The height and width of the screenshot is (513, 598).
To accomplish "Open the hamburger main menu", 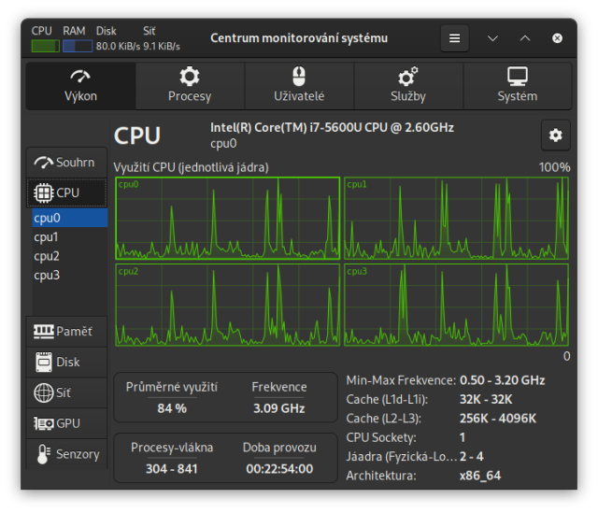I will [x=454, y=38].
